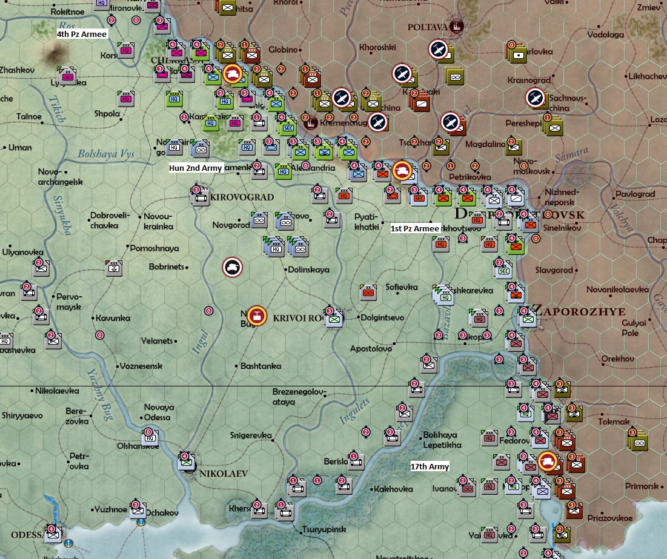Select the ZAPOROZHYE city name
The image size is (667, 559).
[x=579, y=311]
